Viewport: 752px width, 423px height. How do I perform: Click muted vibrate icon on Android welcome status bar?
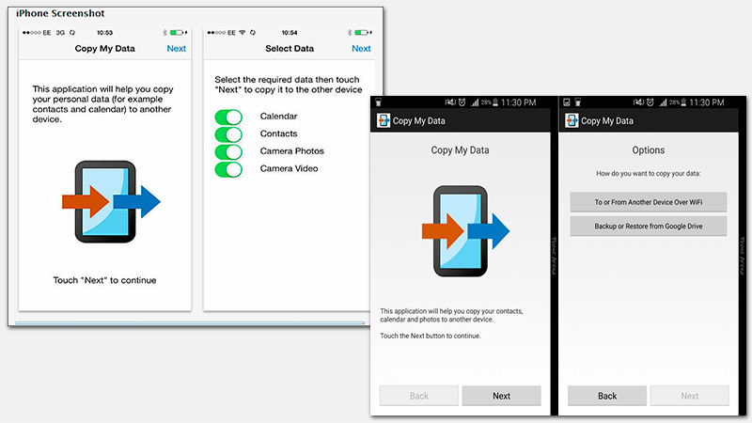450,102
